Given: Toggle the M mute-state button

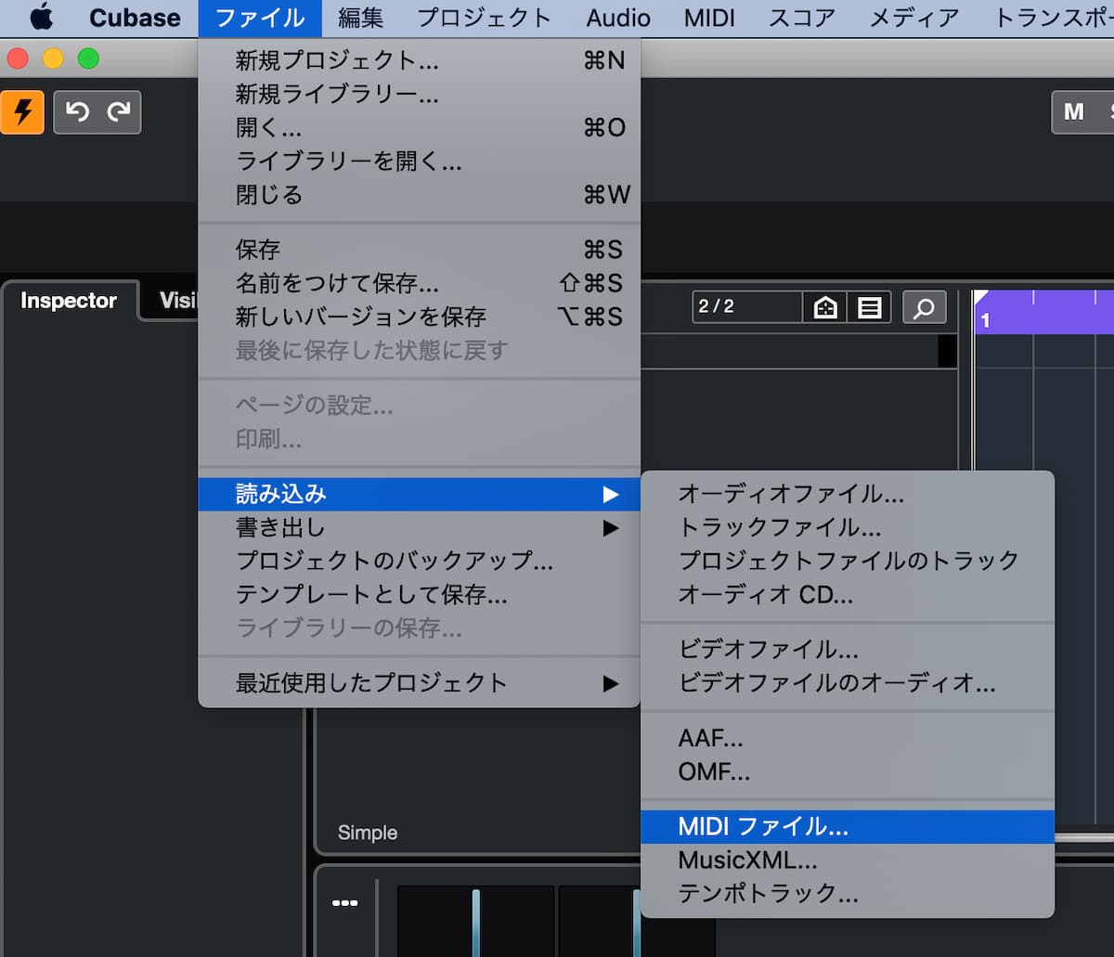Looking at the screenshot, I should (x=1074, y=112).
